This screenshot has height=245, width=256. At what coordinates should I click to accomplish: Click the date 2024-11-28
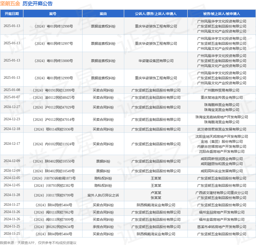tap(12, 195)
